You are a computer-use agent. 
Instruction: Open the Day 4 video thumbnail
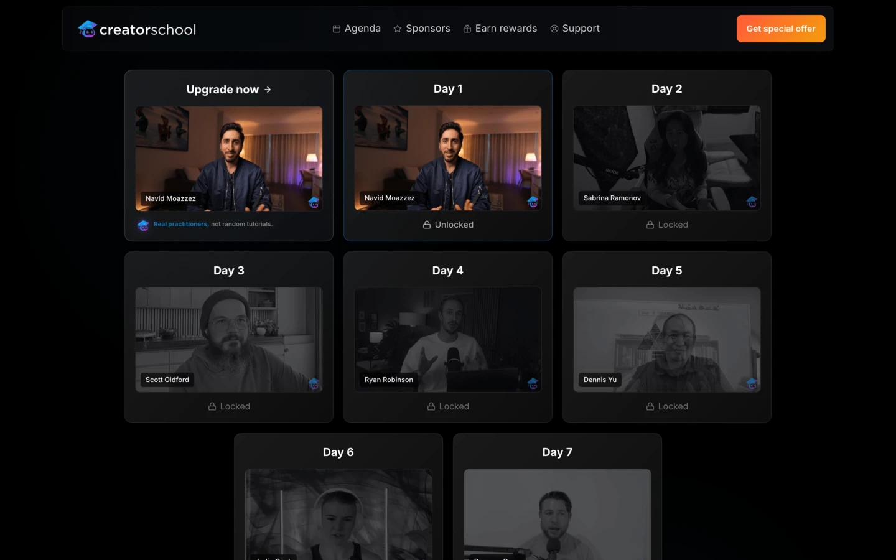coord(448,340)
